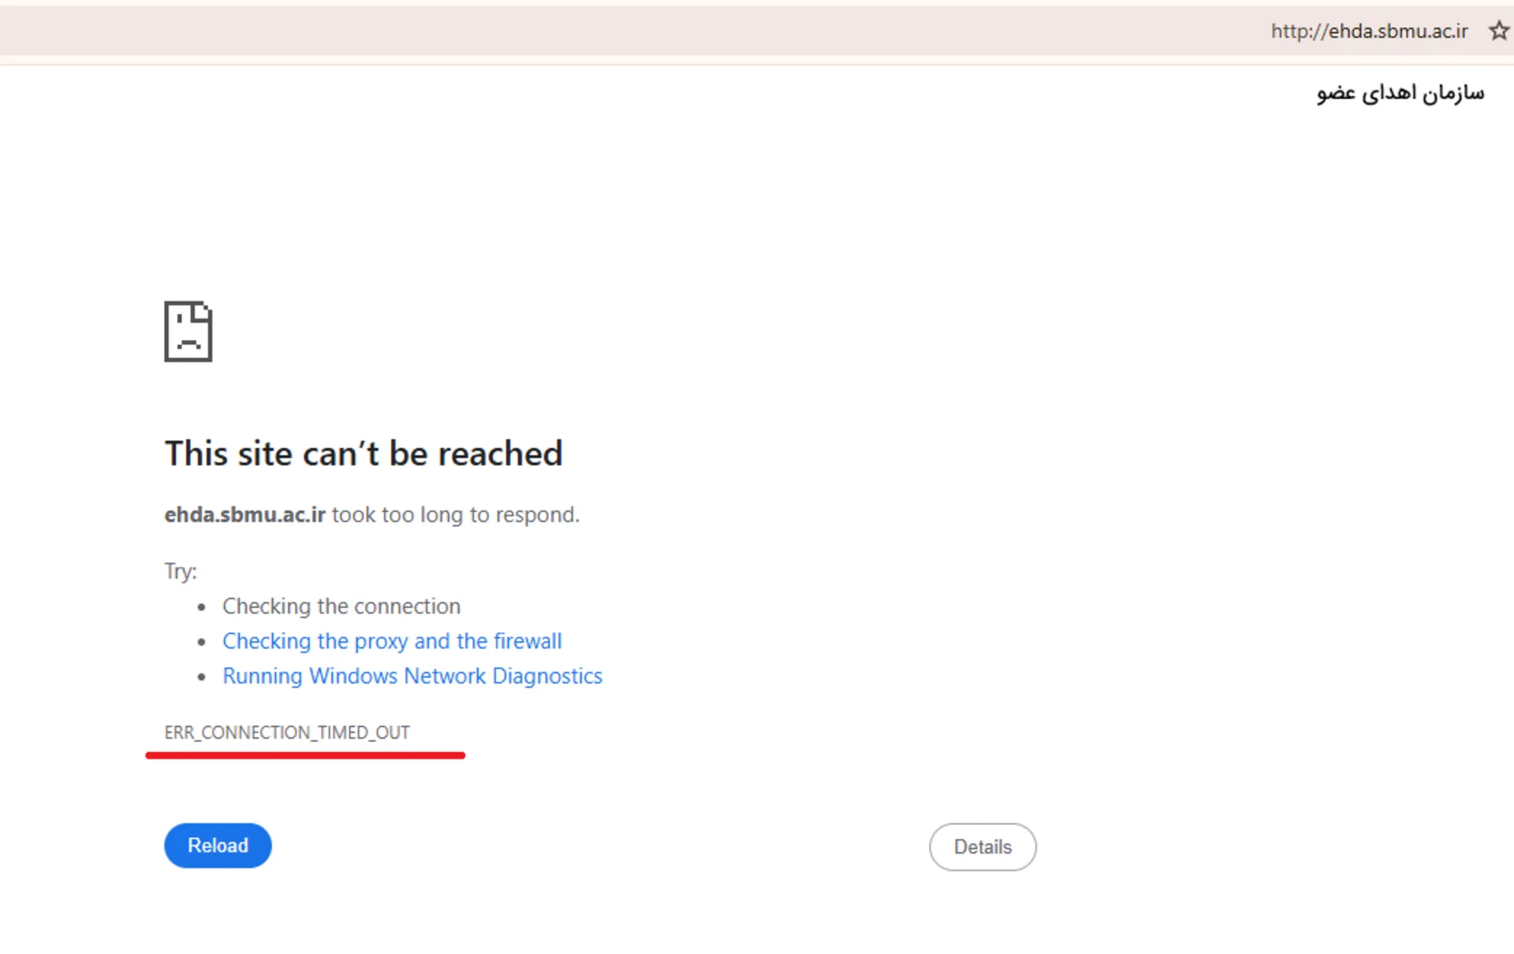Click bullet before 'Checking the connection'
Viewport: 1514px width, 954px height.
(202, 607)
